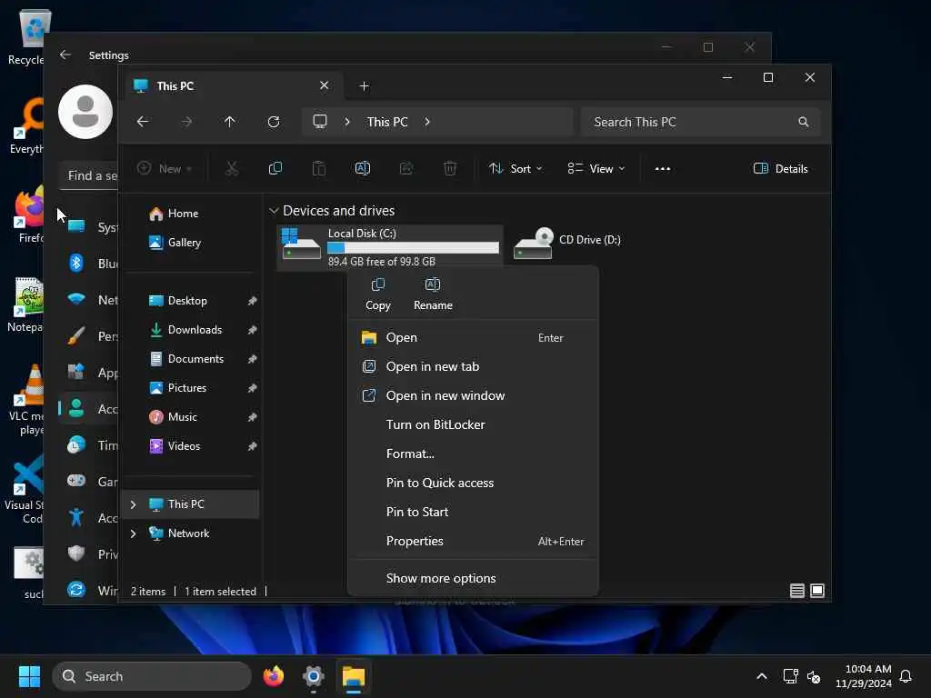Unpin Desktop using its pin icon
Viewport: 931px width, 698px height.
click(x=253, y=301)
